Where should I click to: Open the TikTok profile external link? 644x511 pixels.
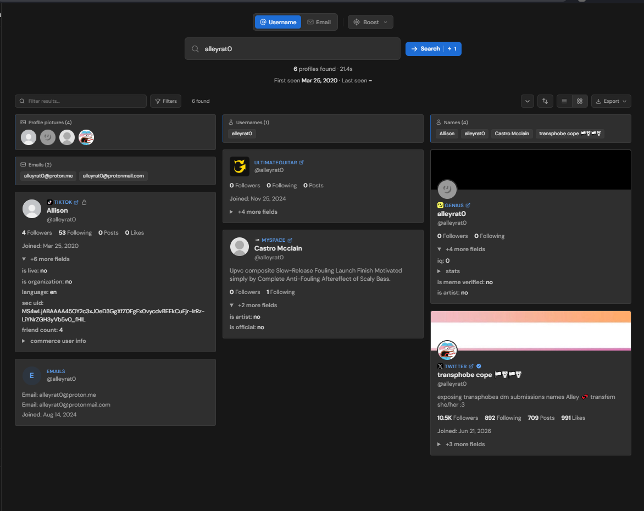click(x=63, y=202)
